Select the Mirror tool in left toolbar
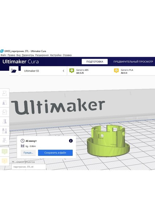This screenshot has width=155, height=219. point(5,122)
